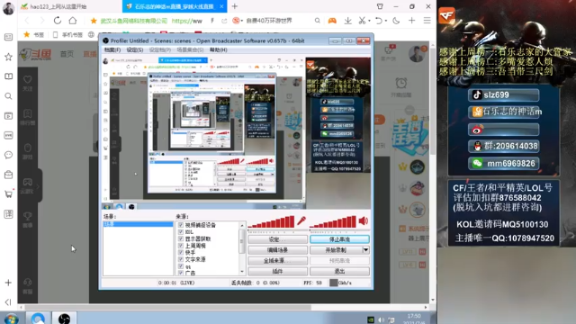Click the 编辑场景 button

tap(278, 250)
